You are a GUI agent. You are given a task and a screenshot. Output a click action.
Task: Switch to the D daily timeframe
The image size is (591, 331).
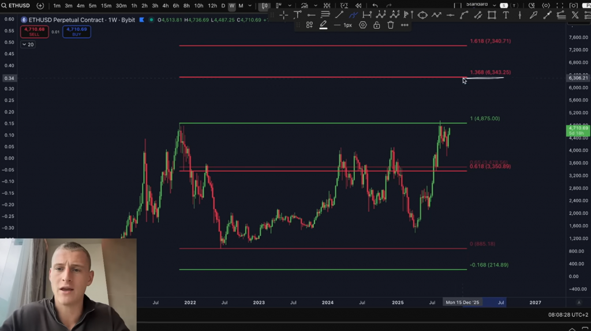pyautogui.click(x=223, y=6)
